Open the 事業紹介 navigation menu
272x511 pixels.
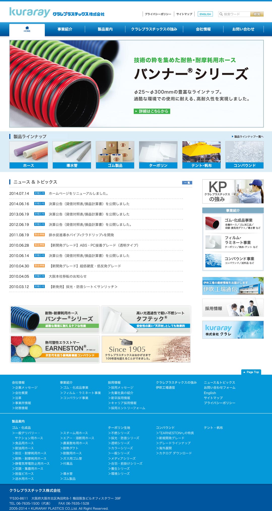tap(65, 29)
